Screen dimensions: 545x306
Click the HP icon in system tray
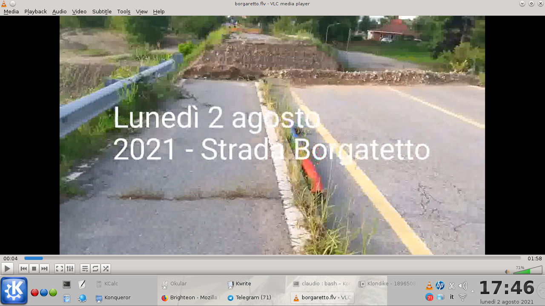coord(440,286)
